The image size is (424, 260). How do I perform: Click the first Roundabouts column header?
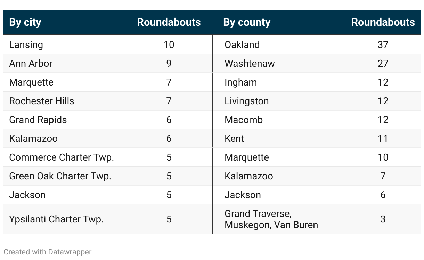[x=169, y=23]
